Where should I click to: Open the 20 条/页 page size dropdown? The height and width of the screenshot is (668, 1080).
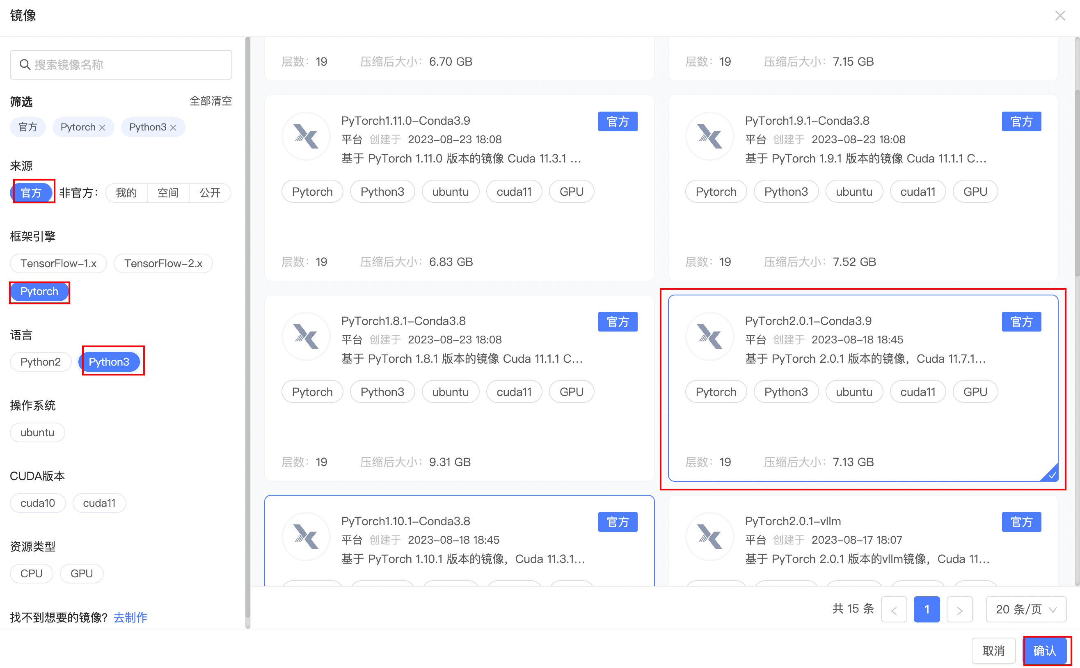(1026, 609)
